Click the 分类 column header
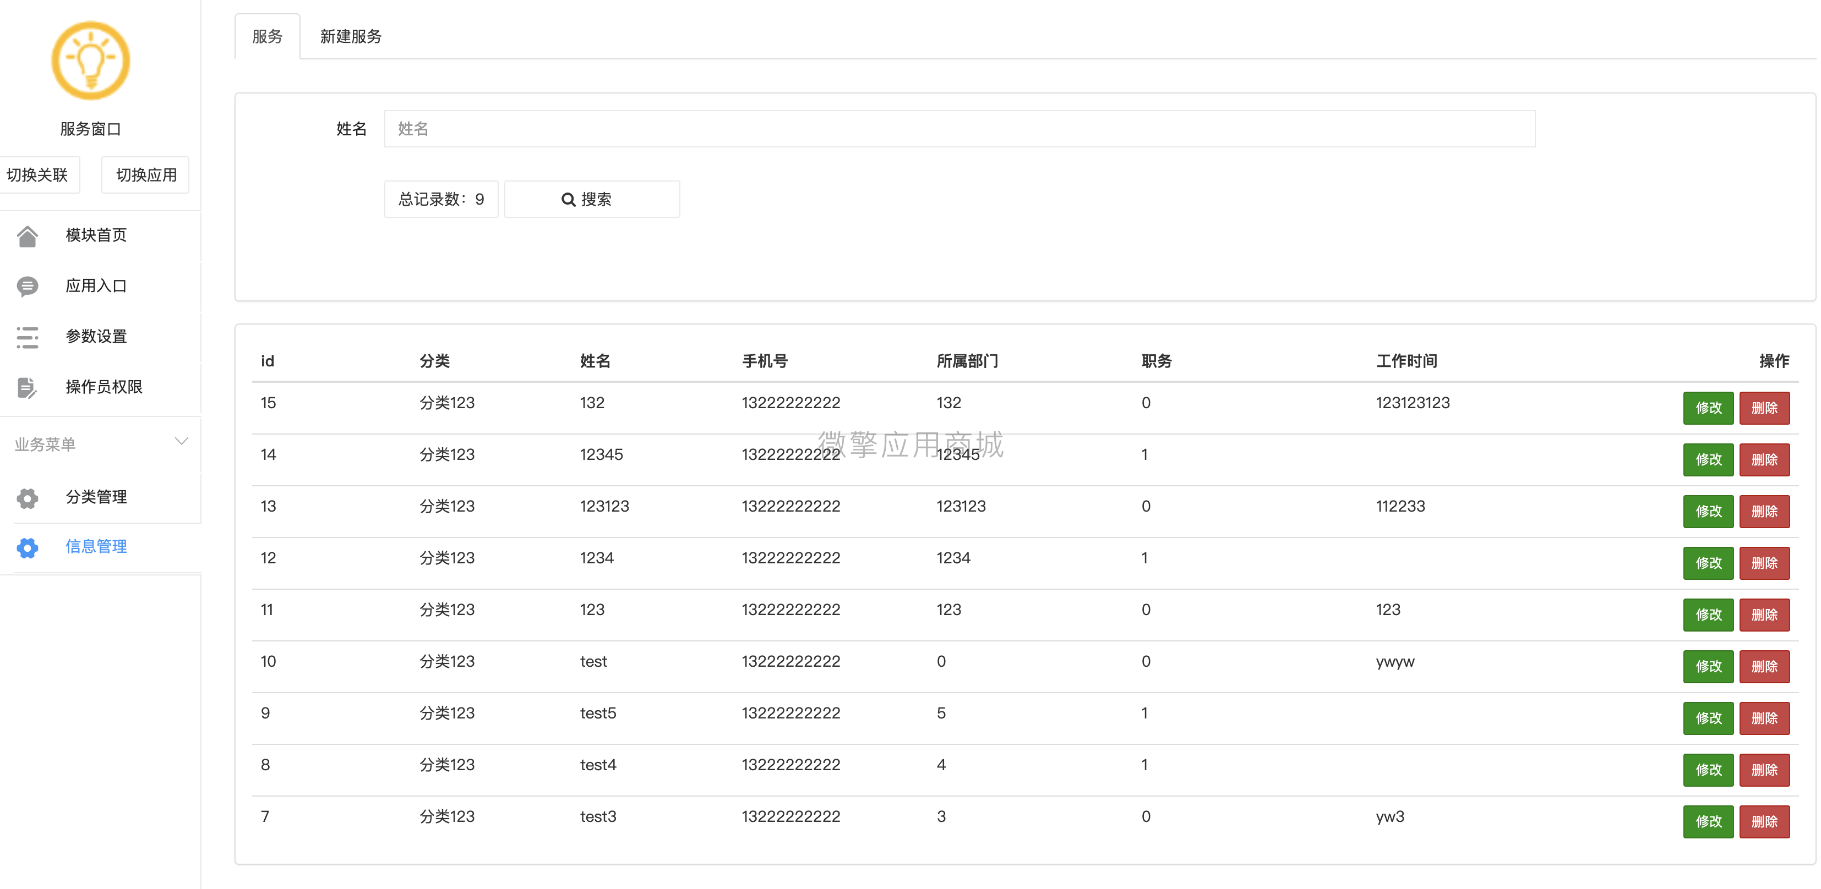This screenshot has height=889, width=1821. [x=434, y=361]
